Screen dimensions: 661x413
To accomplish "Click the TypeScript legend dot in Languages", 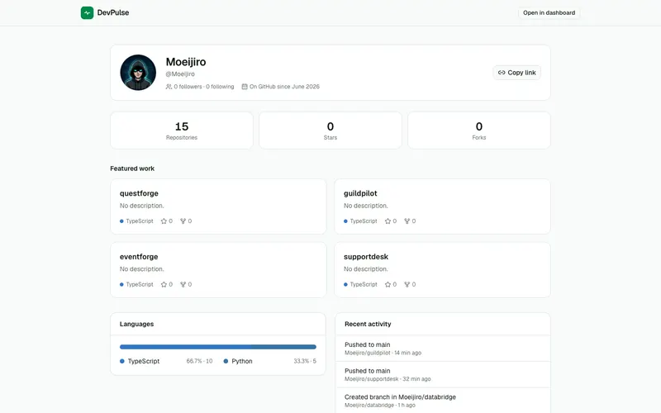I will tap(121, 361).
